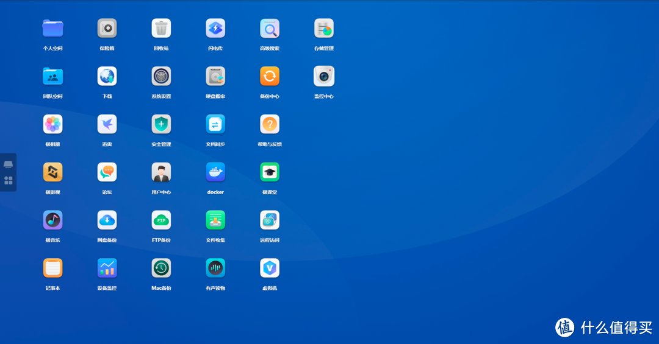Open the docker app icon

(x=215, y=172)
